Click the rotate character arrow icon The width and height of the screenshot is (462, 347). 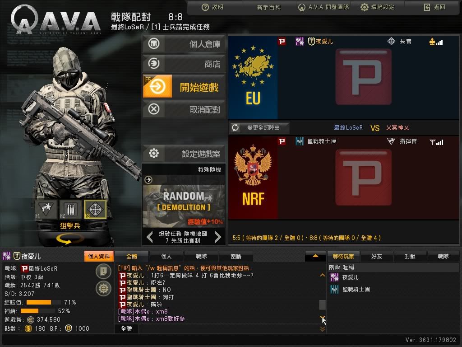68,239
